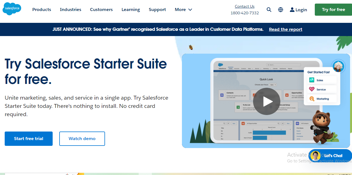Expand the More menu chevron
This screenshot has height=175, width=352.
coord(190,10)
